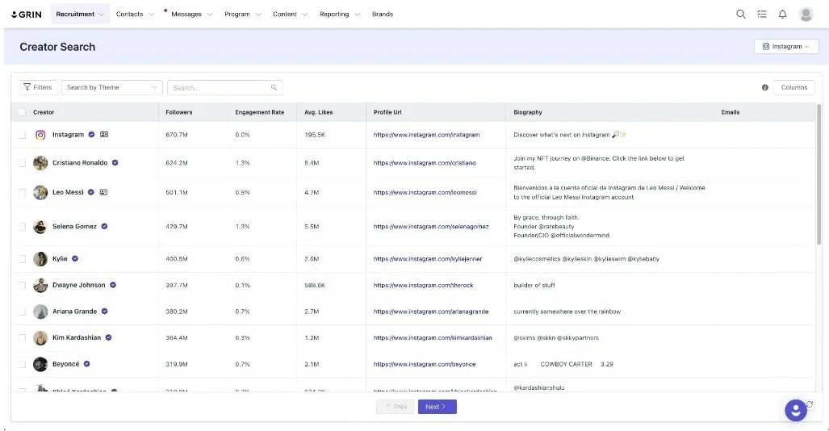Open the kyliejenner Instagram profile link

coord(428,258)
